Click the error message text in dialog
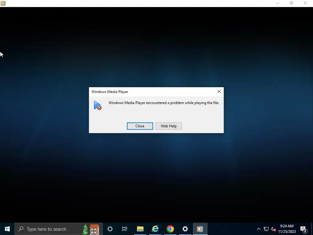Viewport: 313px width, 235px height. [164, 103]
